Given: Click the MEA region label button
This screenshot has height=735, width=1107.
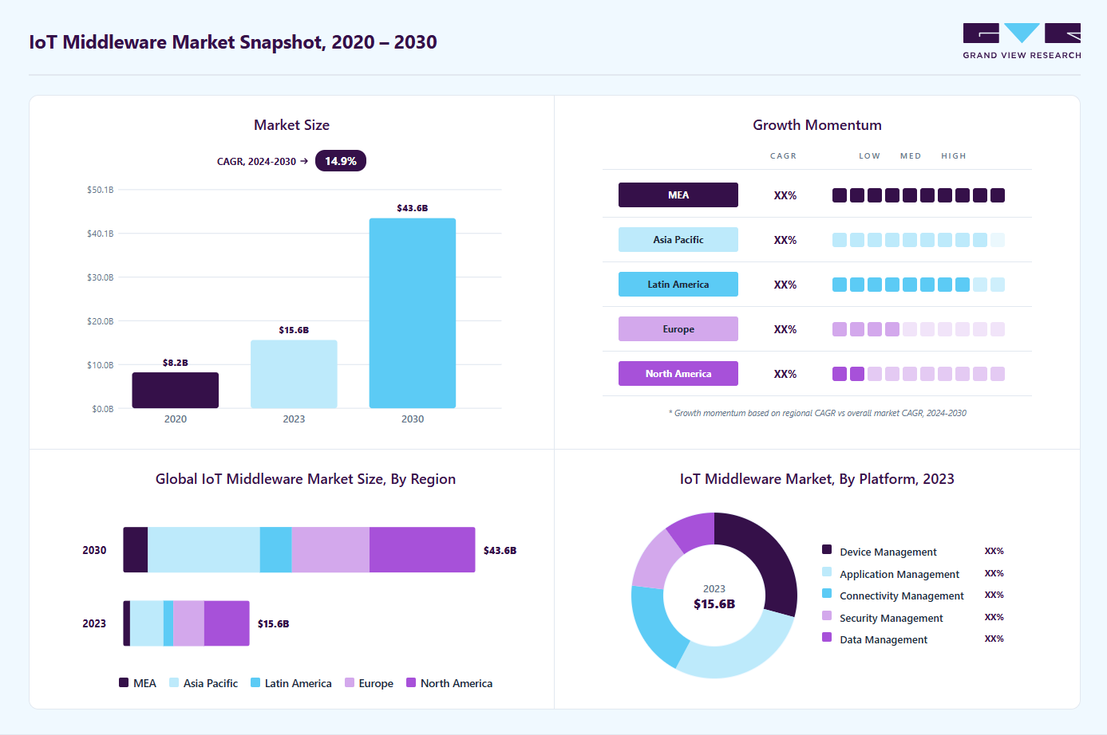Looking at the screenshot, I should pos(678,195).
